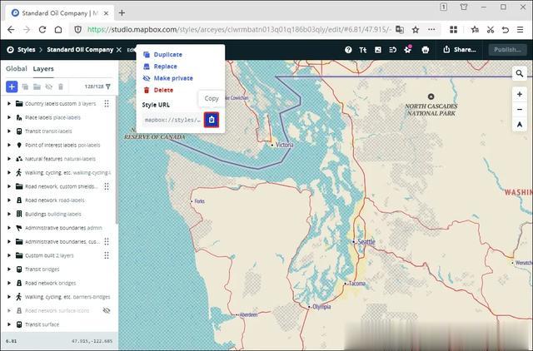Click North Cascades National Park label
This screenshot has width=533, height=351.
pyautogui.click(x=431, y=110)
